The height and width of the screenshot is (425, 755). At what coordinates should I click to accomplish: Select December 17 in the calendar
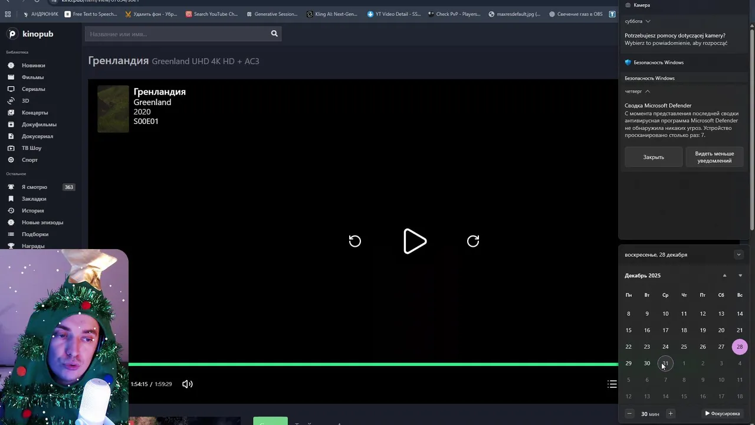point(665,331)
